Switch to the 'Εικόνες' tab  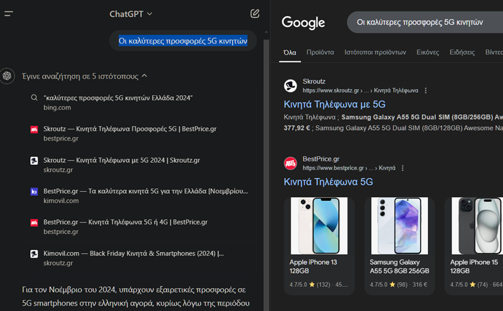pos(427,52)
